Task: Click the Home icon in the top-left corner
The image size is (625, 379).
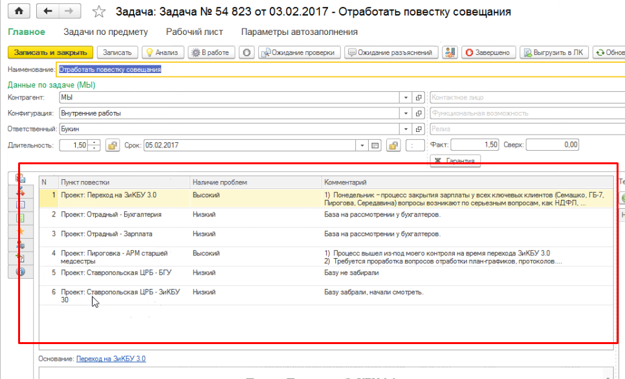Action: point(19,11)
